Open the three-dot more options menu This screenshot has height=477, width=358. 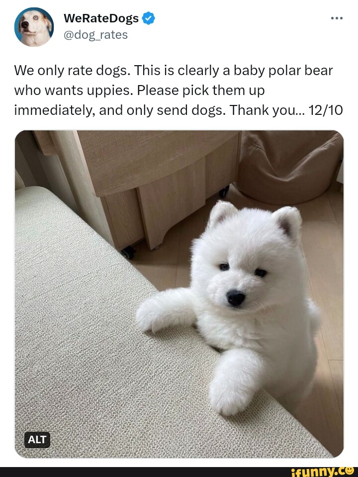point(337,18)
